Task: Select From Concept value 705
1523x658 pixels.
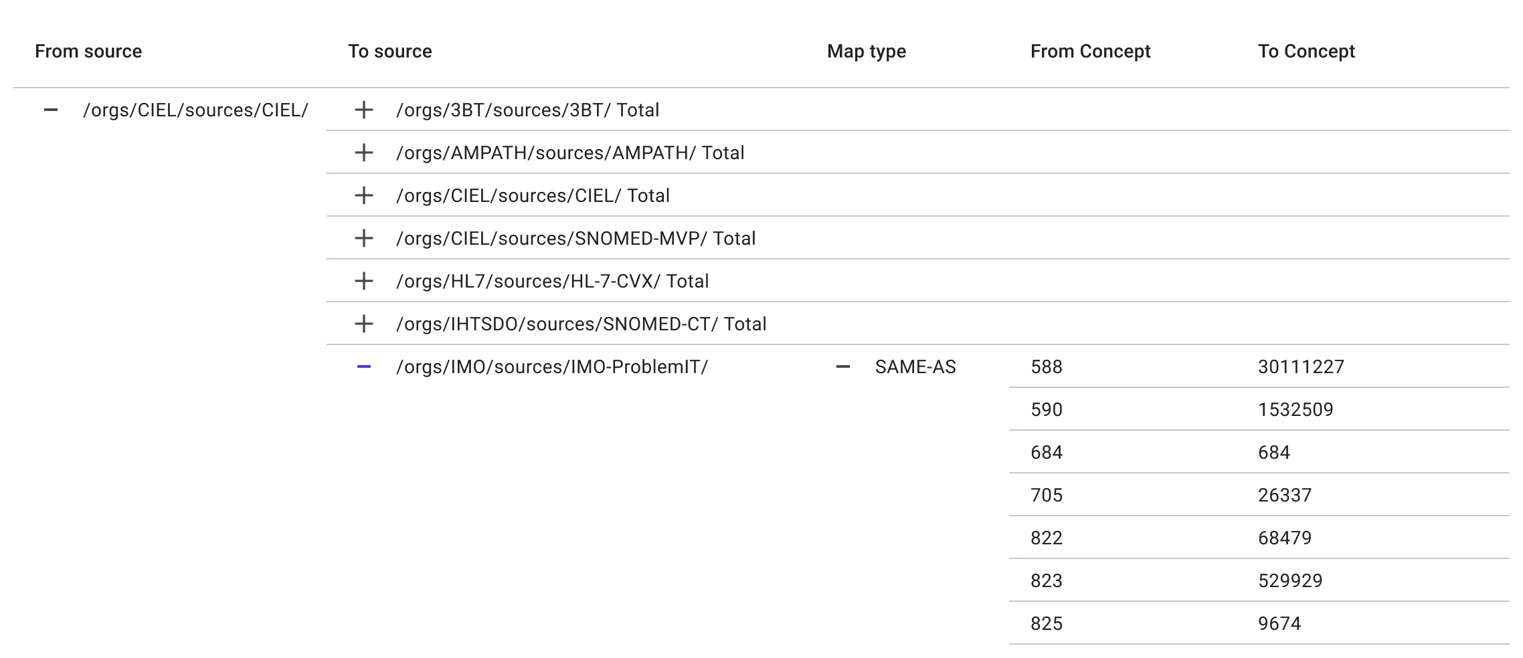Action: [1047, 496]
